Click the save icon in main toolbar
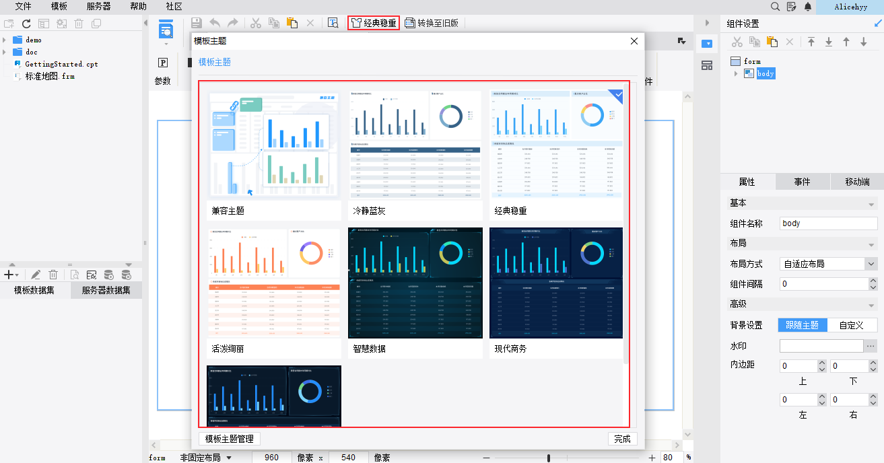 point(197,23)
